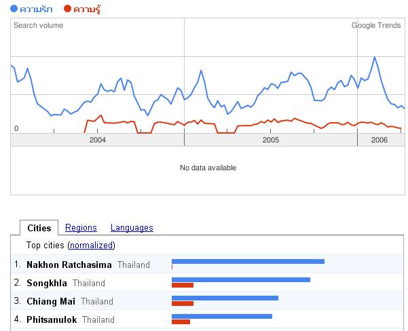Click the Phitsanulok city row
The height and width of the screenshot is (331, 408).
207,319
